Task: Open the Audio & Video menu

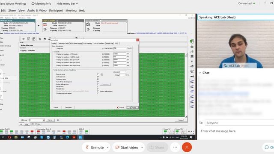Action: coord(37,10)
